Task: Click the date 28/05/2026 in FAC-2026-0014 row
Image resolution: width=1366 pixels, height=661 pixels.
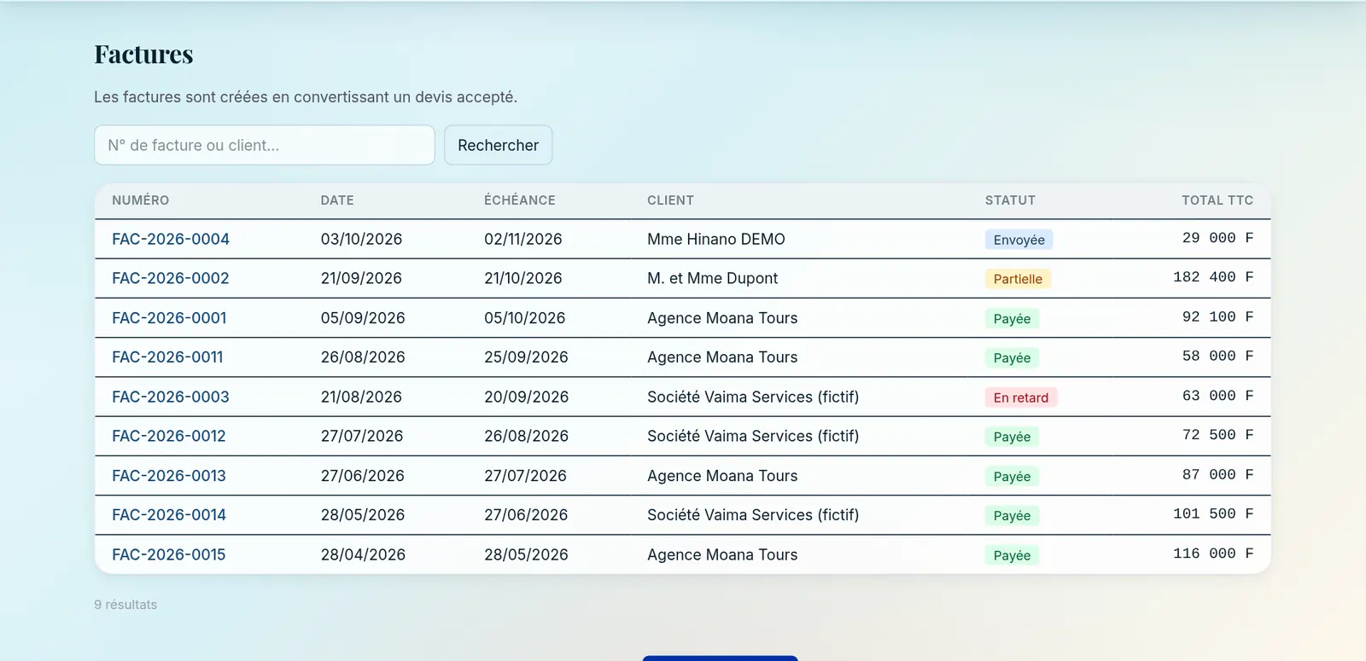Action: click(x=363, y=515)
